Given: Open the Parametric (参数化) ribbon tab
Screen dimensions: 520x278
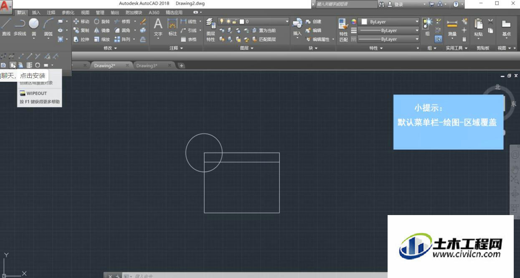Looking at the screenshot, I should (x=68, y=13).
